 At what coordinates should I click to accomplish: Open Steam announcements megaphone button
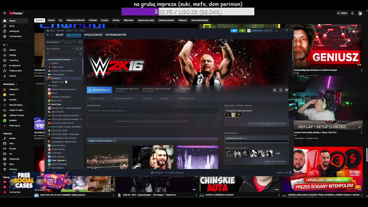[x=234, y=30]
